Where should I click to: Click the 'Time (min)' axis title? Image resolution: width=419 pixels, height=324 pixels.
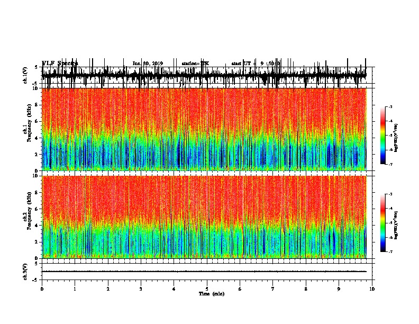[x=212, y=294]
